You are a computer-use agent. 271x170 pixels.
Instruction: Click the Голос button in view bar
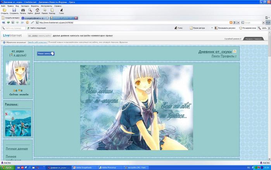pyautogui.click(x=179, y=28)
